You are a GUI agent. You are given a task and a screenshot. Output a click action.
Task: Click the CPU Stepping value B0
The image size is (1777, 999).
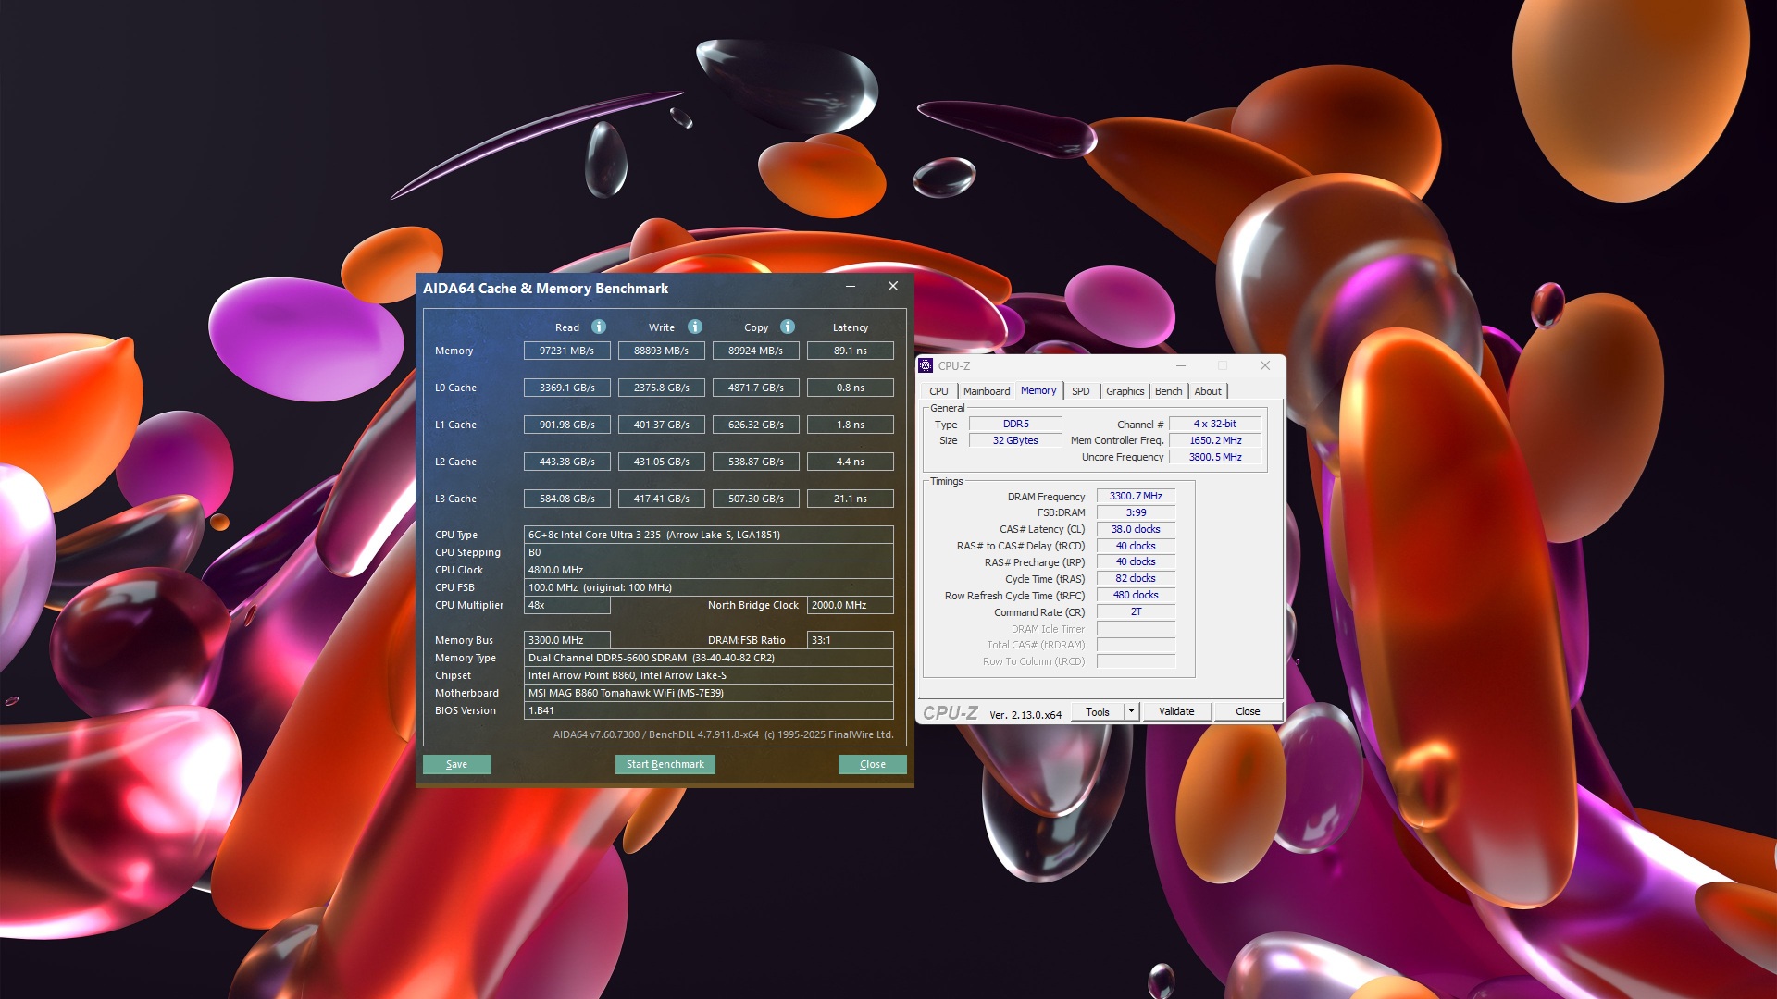coord(709,552)
